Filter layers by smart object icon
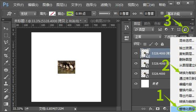 185,29
